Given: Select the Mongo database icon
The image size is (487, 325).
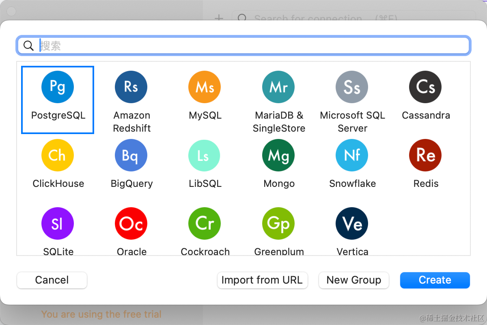Looking at the screenshot, I should pos(278,155).
